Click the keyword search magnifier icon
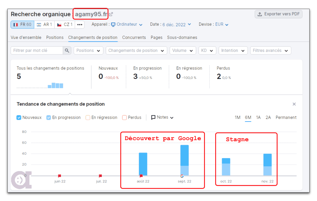317x201 pixels. (67, 50)
